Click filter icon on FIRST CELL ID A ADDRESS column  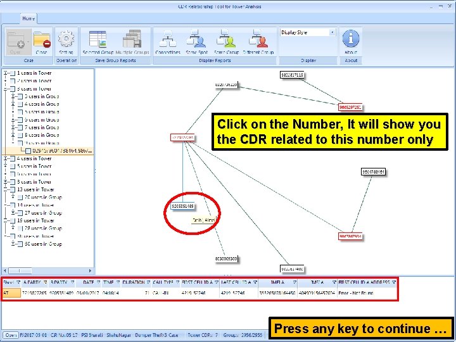[x=394, y=282]
